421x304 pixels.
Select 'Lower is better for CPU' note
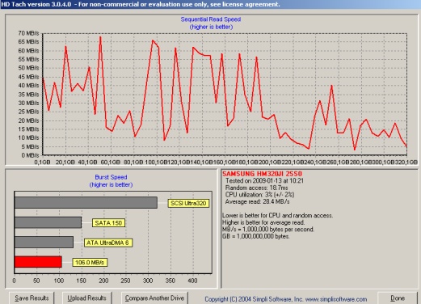pos(277,215)
